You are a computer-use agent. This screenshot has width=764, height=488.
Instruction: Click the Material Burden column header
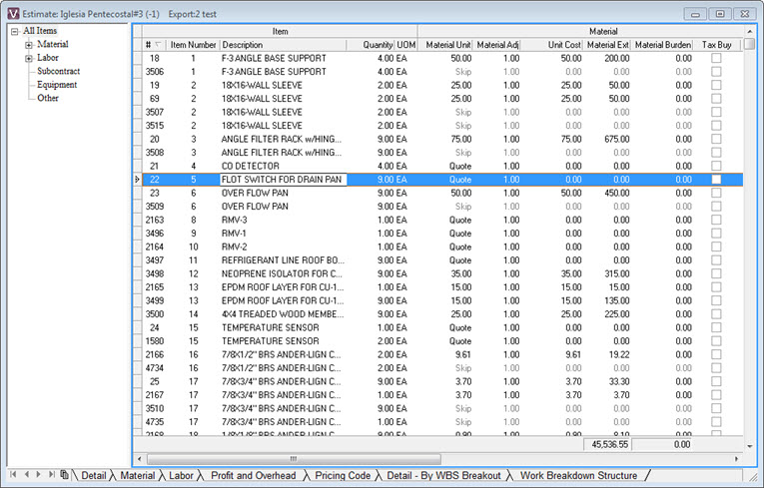point(662,45)
